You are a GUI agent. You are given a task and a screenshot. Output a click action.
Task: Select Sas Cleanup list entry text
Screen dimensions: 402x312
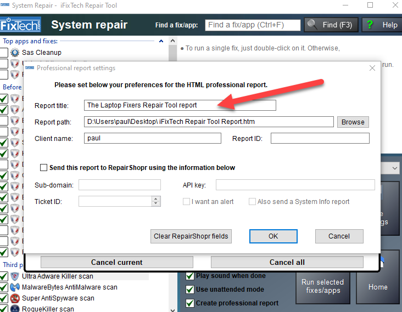42,53
